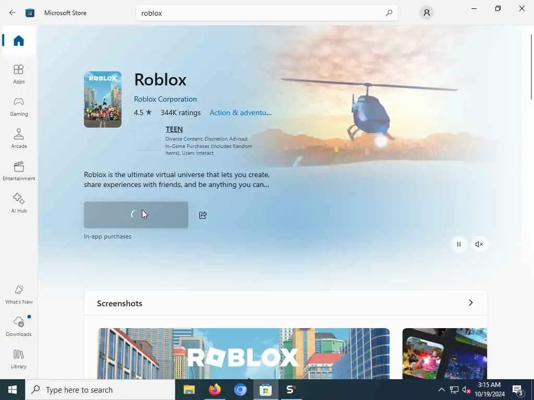Click the In-app purchases label
The width and height of the screenshot is (534, 400).
[x=107, y=236]
